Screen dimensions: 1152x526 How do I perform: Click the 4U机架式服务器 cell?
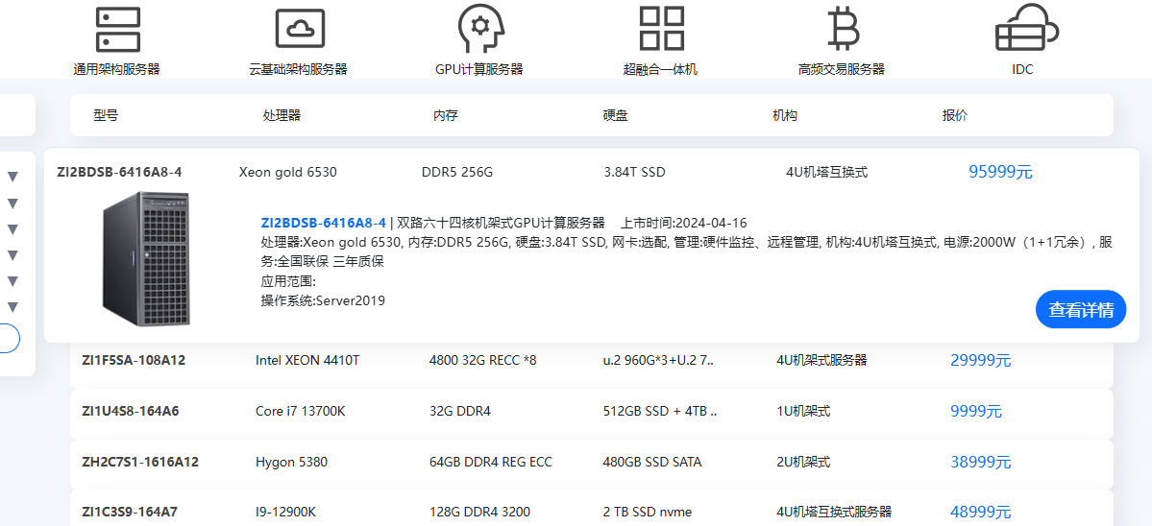821,360
